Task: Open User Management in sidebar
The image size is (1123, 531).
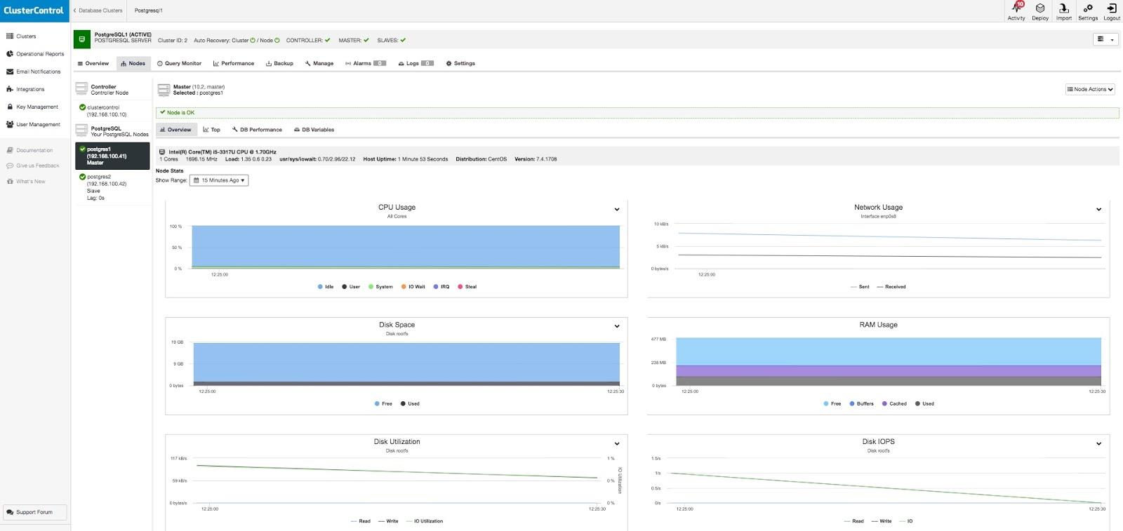Action: [x=33, y=124]
